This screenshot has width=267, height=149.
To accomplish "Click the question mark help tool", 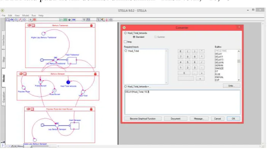I will click(x=30, y=20).
